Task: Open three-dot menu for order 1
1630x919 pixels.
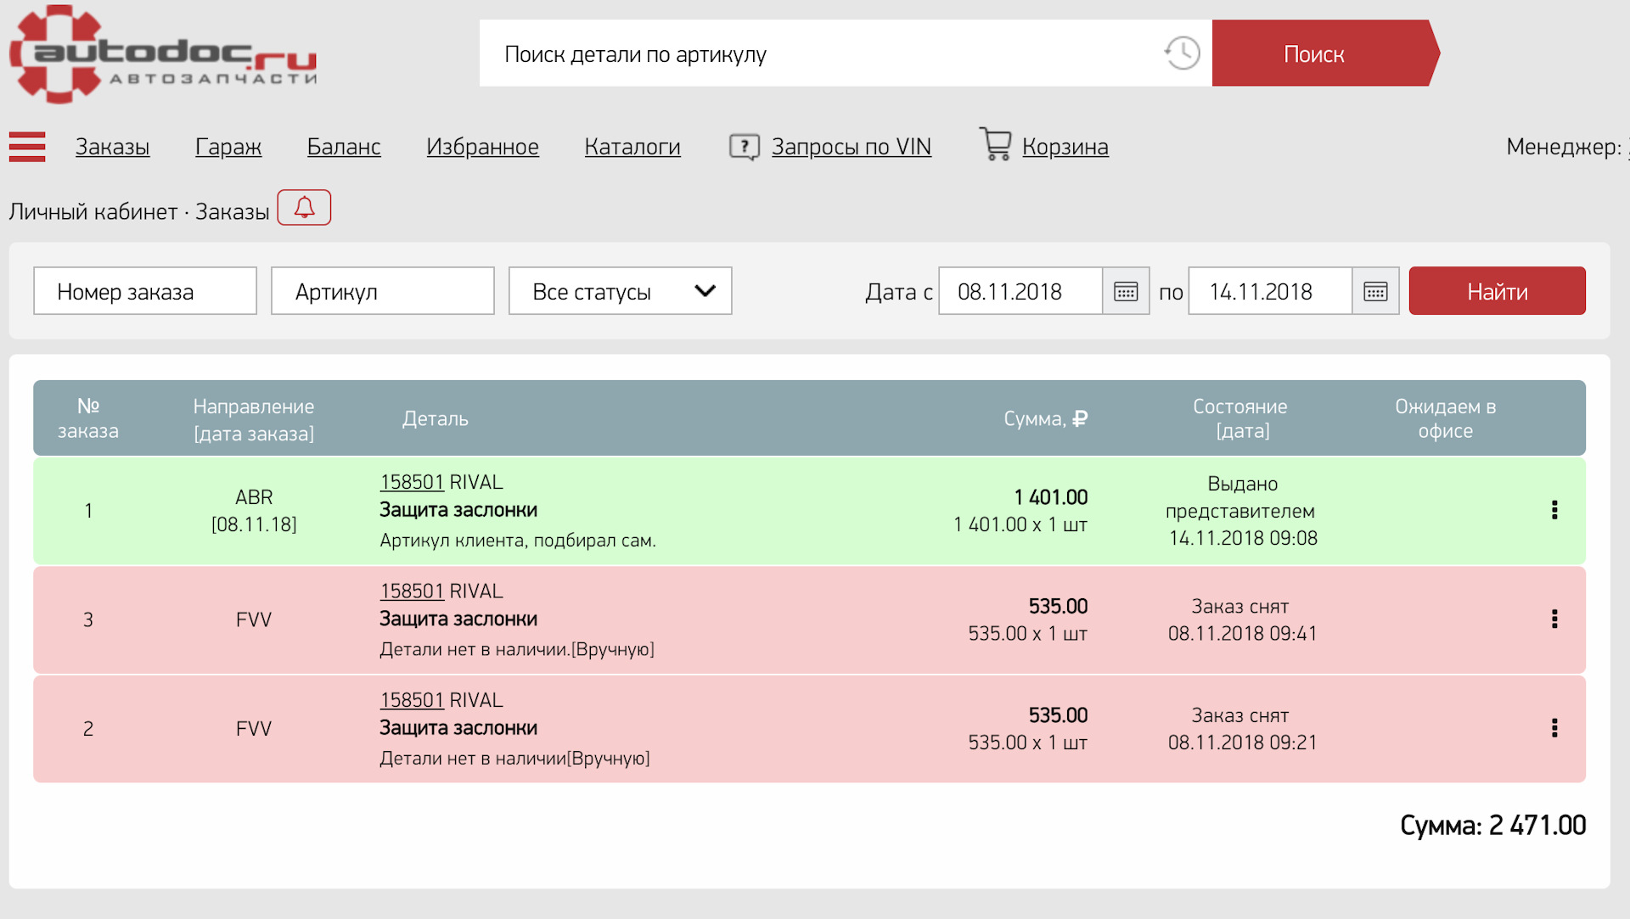Action: tap(1554, 510)
